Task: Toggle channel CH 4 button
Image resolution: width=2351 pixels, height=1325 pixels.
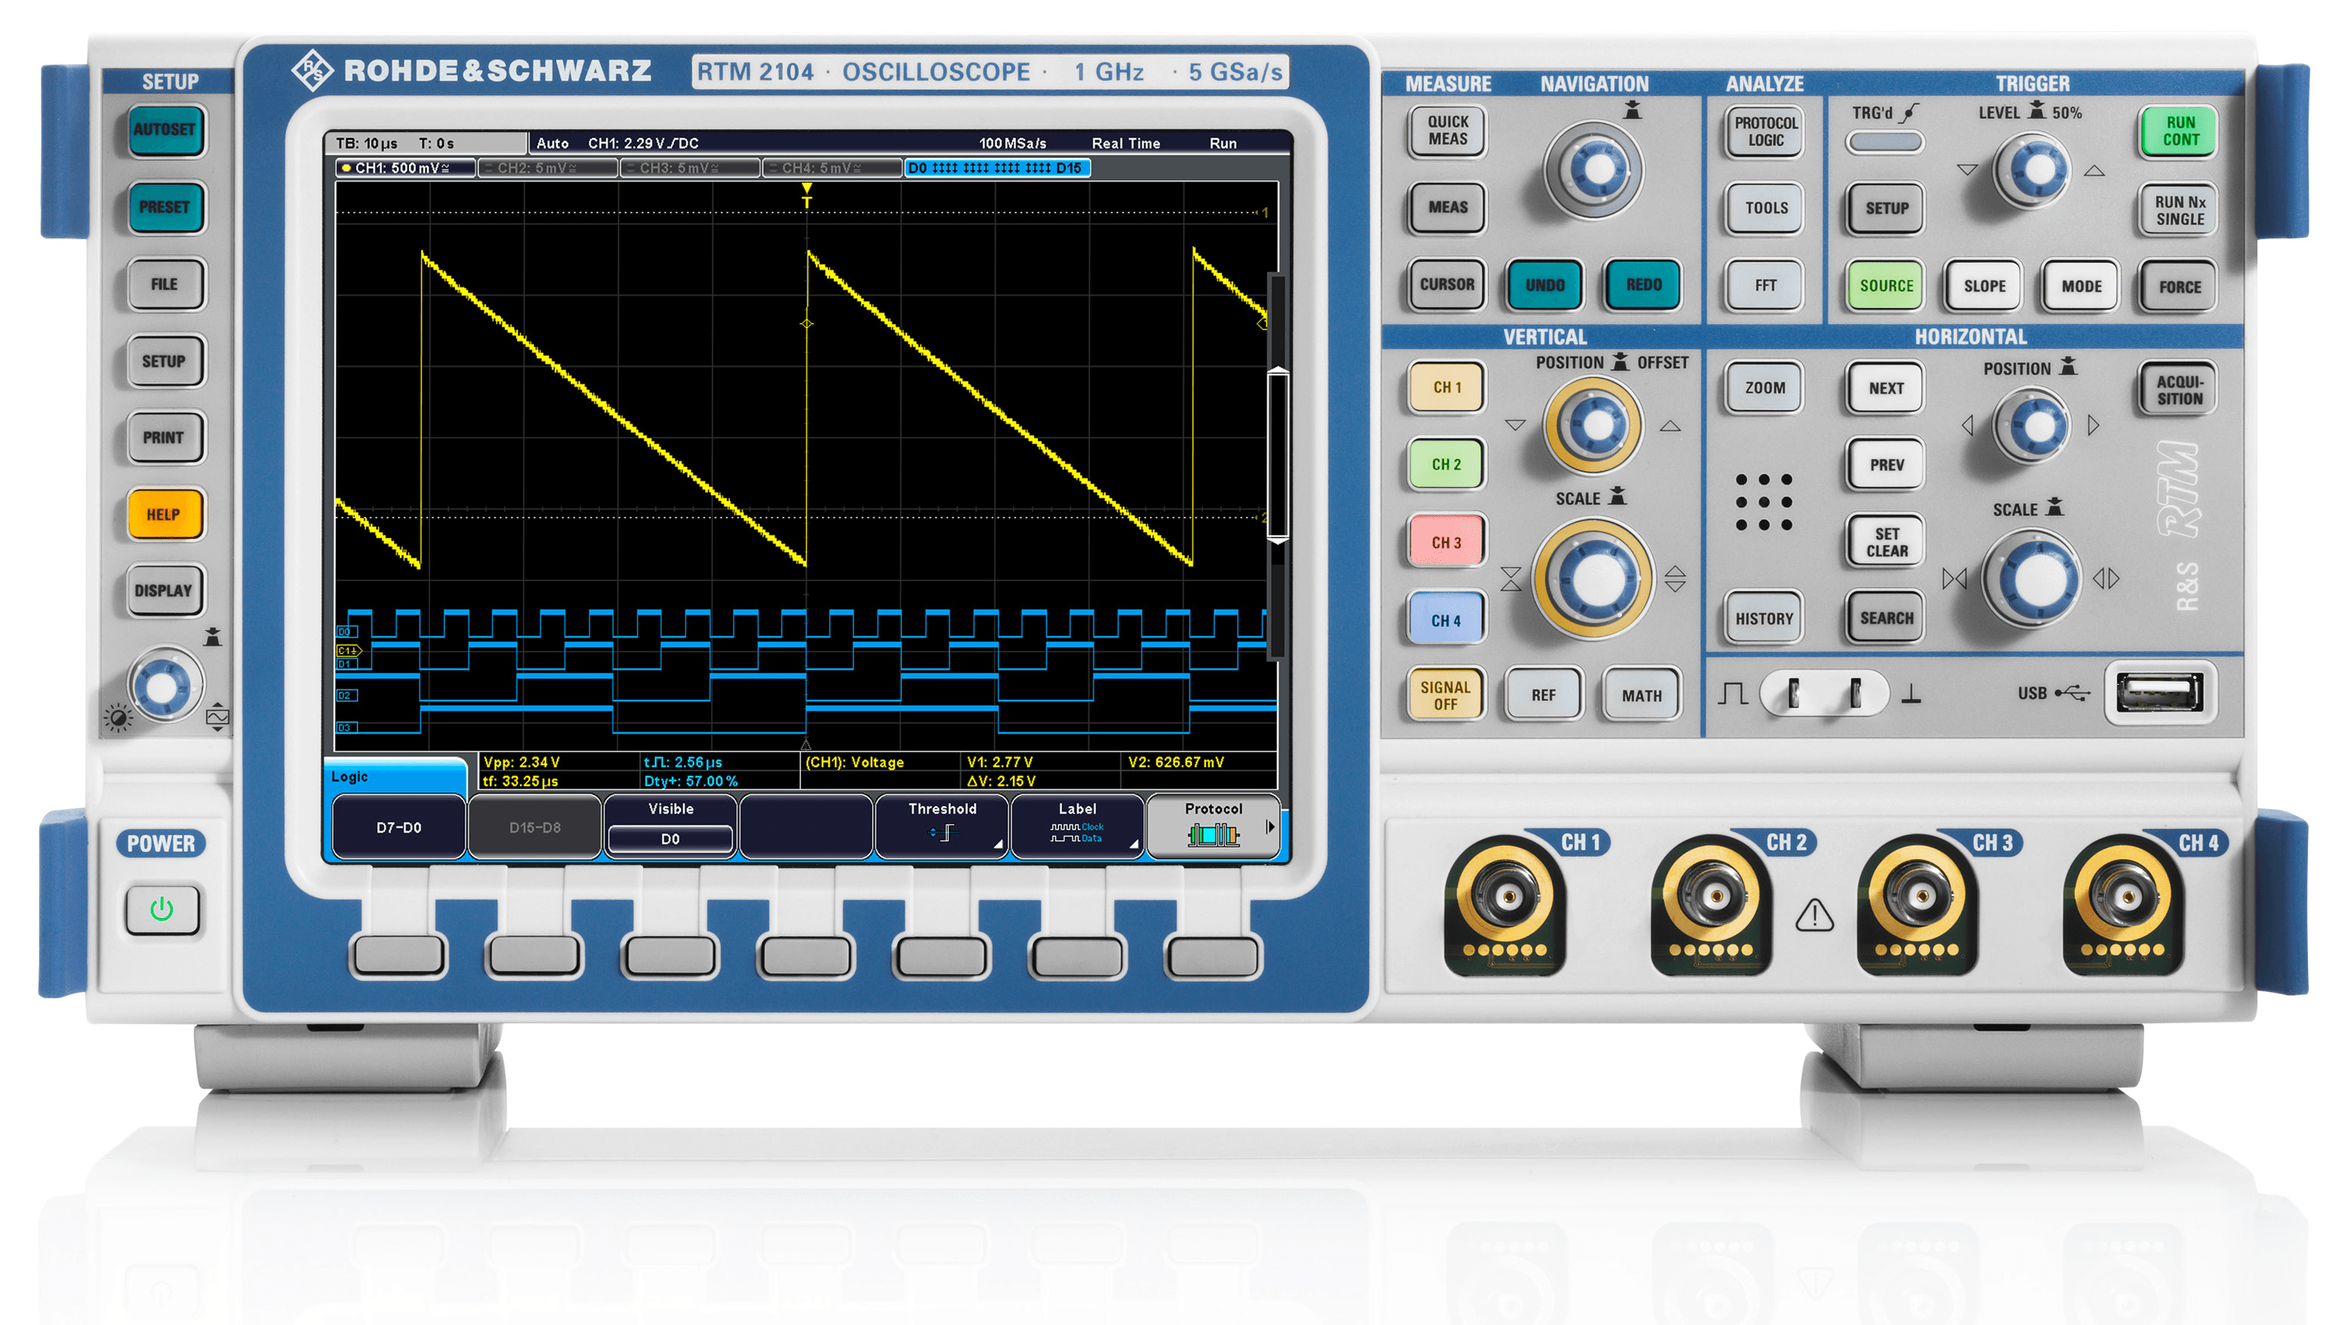Action: tap(1448, 620)
